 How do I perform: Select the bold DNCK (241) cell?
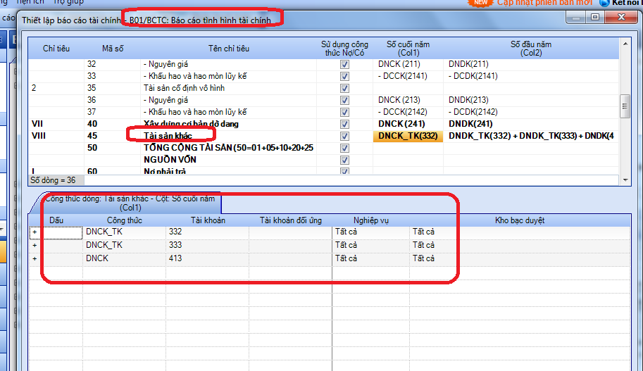408,124
